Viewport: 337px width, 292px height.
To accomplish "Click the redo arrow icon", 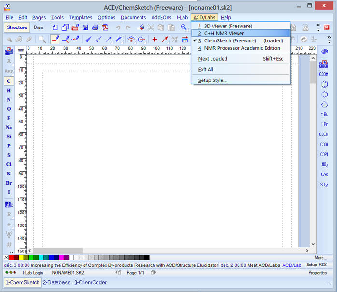I will tap(128, 27).
